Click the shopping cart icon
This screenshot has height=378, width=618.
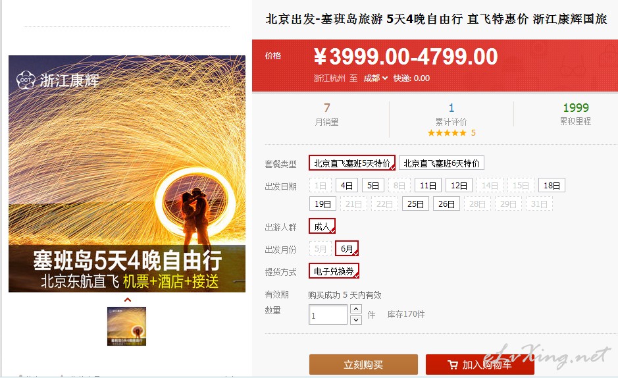click(x=452, y=365)
